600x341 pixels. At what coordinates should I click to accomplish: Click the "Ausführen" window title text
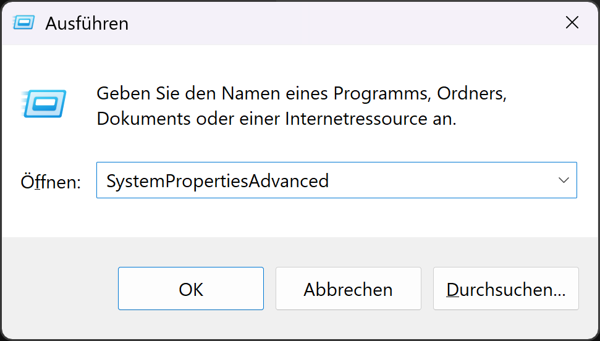[87, 24]
